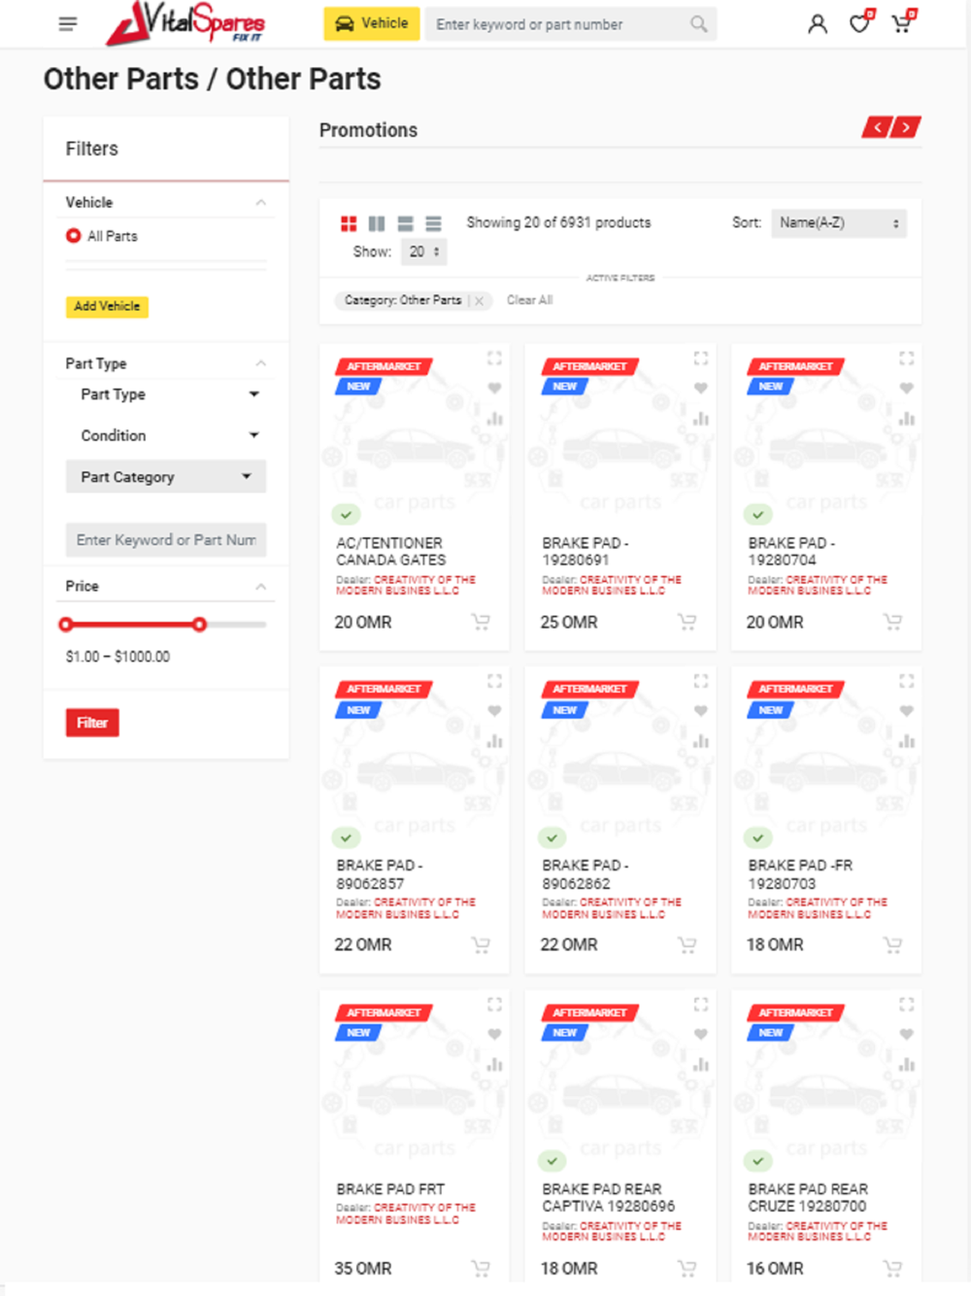Open the Sort Name(A-Z) dropdown
The image size is (971, 1296).
pyautogui.click(x=839, y=223)
